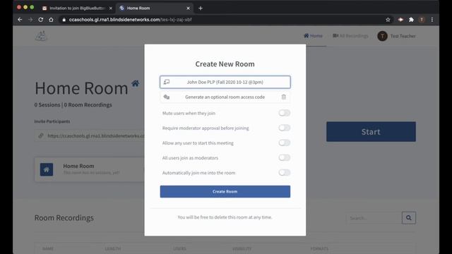Click the Test Teacher avatar circle
The height and width of the screenshot is (254, 452).
(382, 36)
